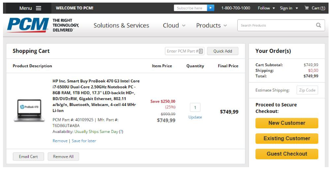Click the PCM logo
The width and height of the screenshot is (332, 171).
pyautogui.click(x=28, y=25)
